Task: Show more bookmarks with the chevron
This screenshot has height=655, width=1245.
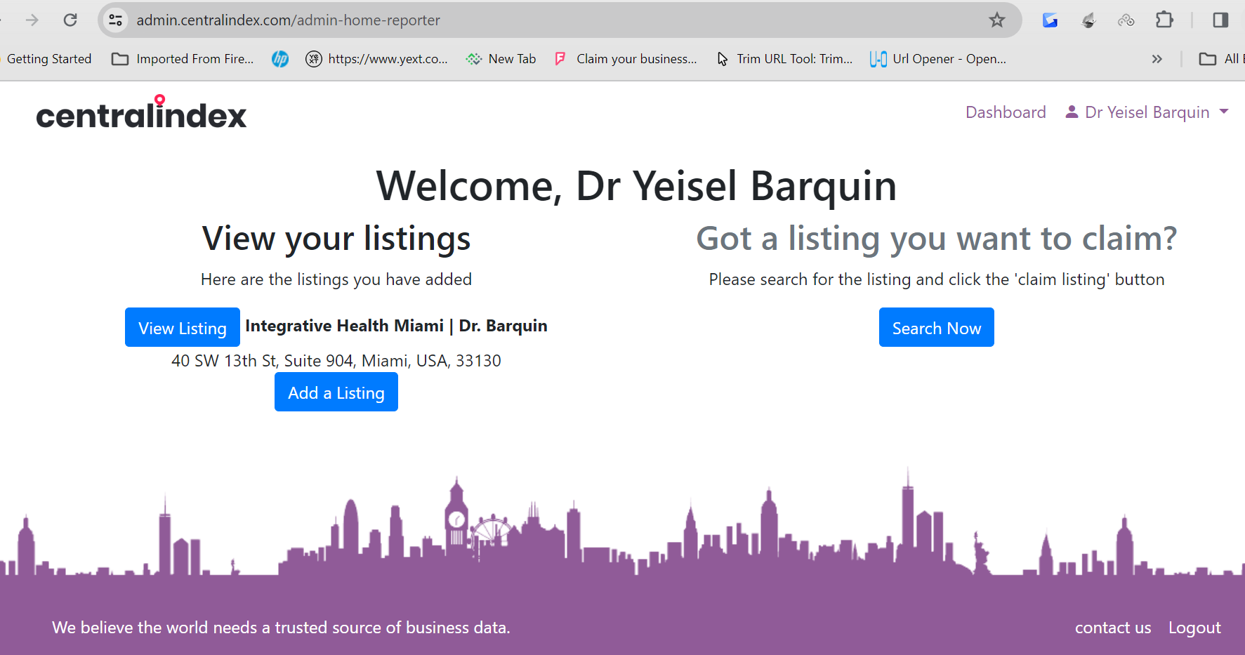Action: click(1157, 59)
